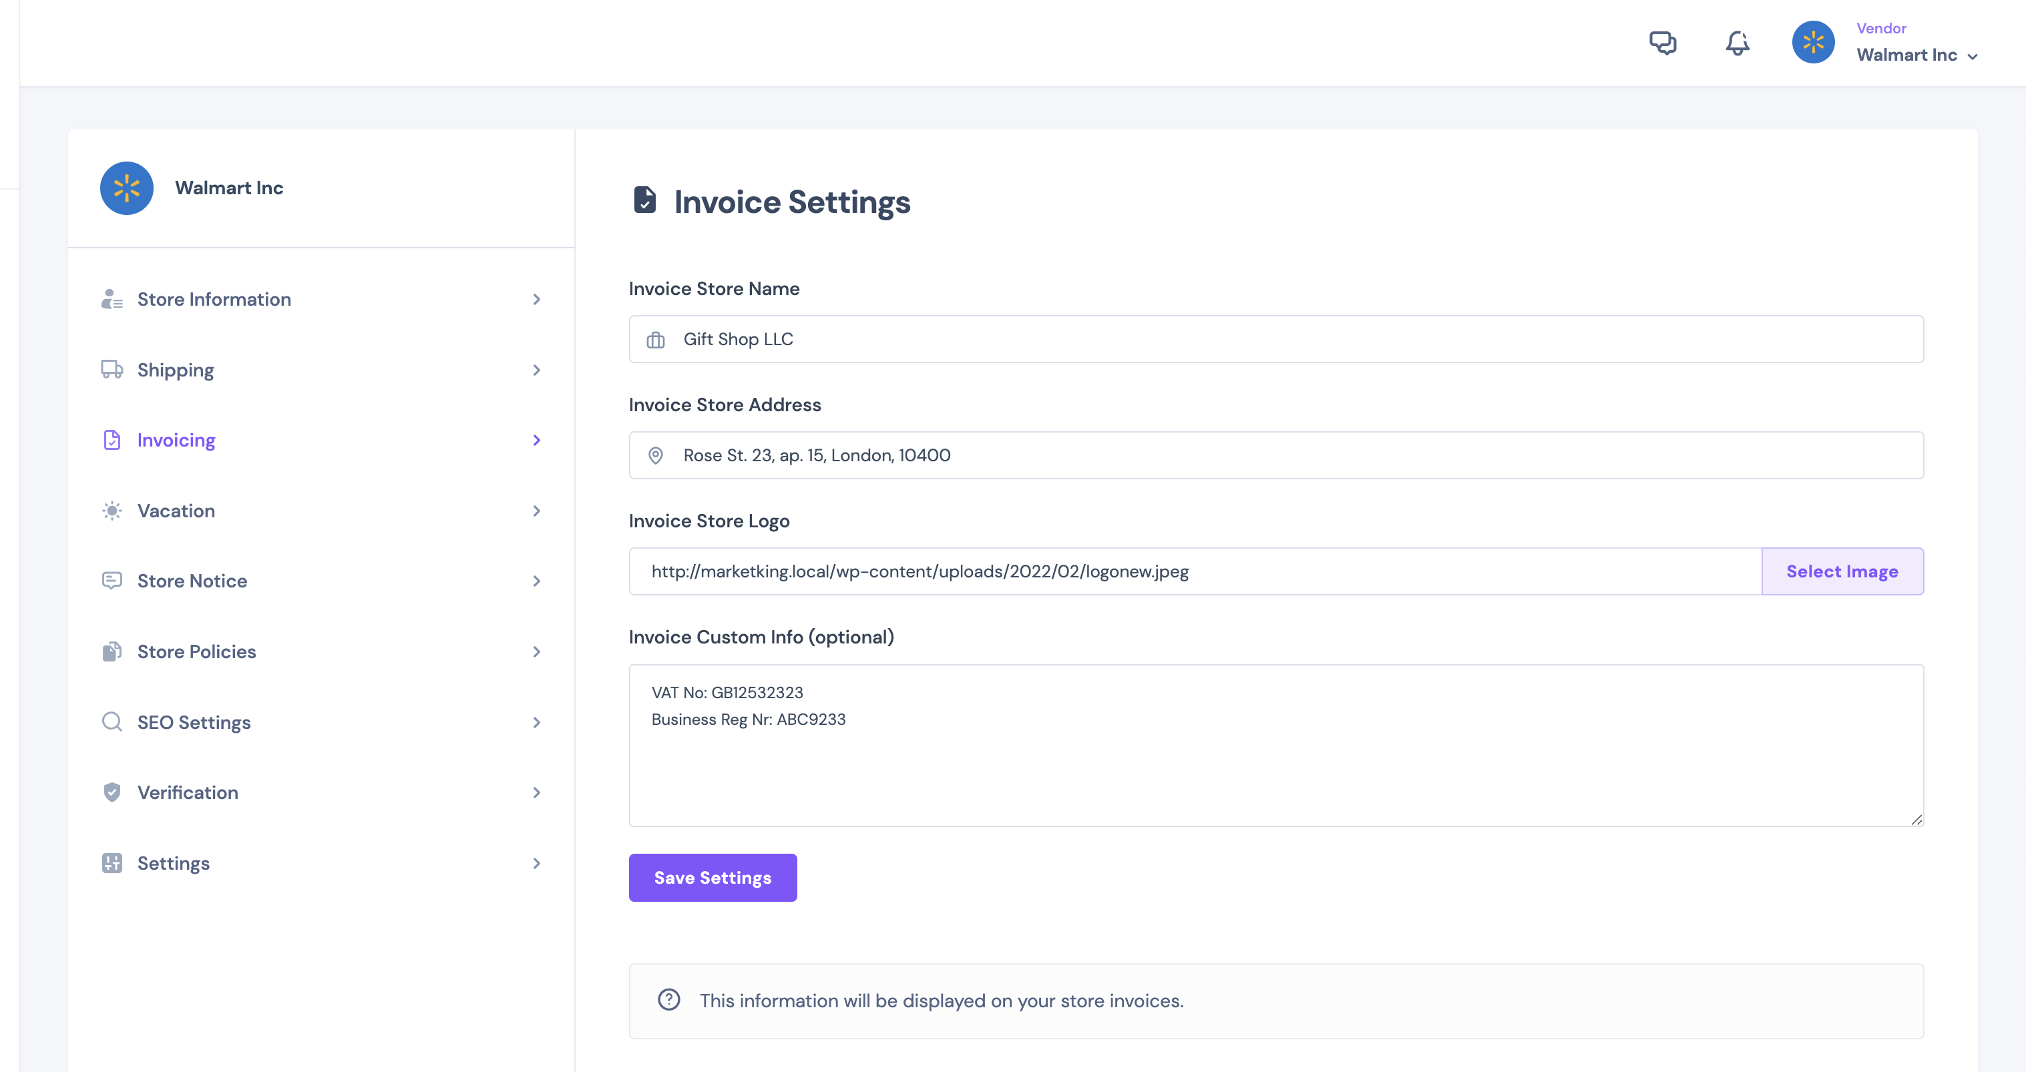Click the notifications bell icon
Viewport: 2026px width, 1072px height.
(1738, 43)
